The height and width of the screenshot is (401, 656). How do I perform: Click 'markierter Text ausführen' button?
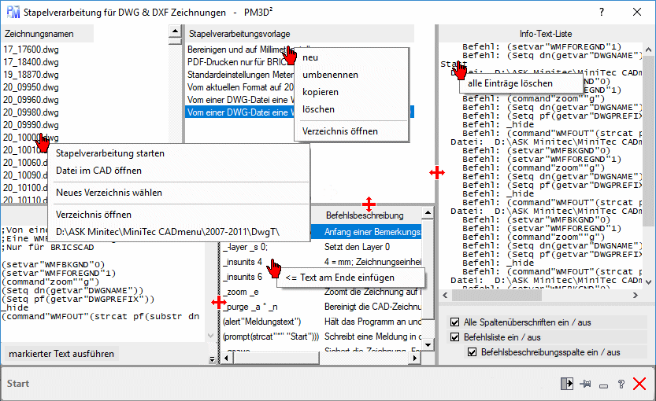tap(61, 354)
